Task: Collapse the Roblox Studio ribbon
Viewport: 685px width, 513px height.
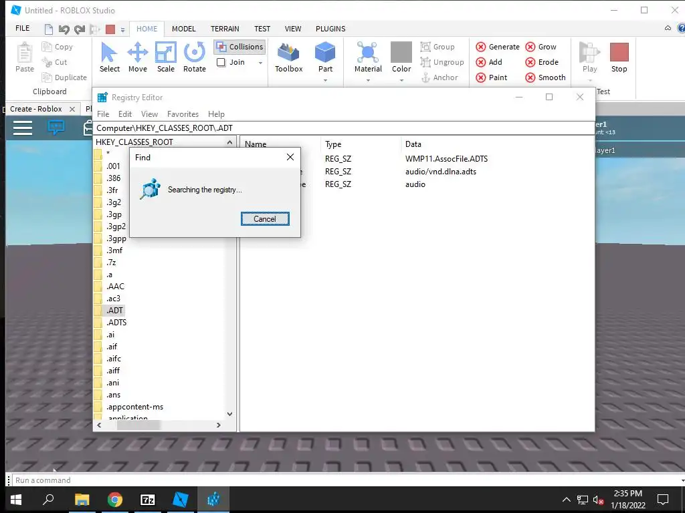Action: tap(668, 28)
